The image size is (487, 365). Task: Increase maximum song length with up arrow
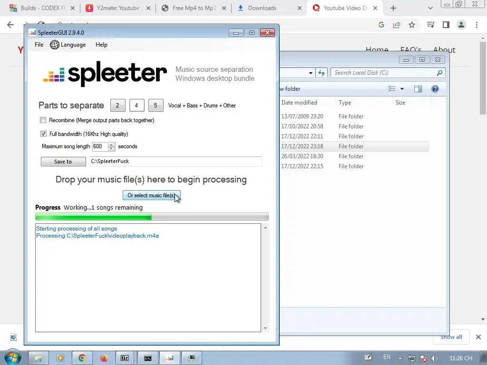click(x=111, y=144)
